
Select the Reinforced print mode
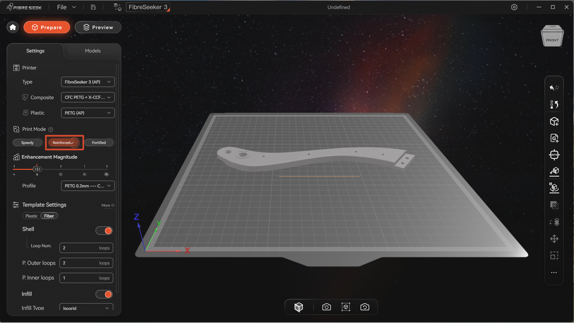coord(63,143)
